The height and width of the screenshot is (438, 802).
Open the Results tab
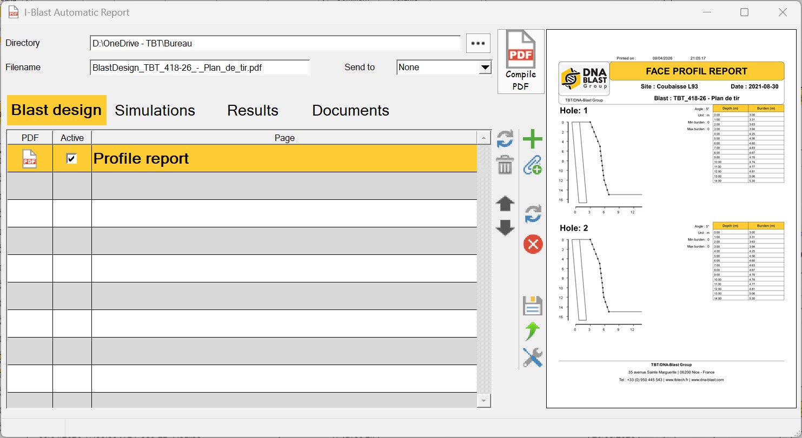pyautogui.click(x=253, y=110)
